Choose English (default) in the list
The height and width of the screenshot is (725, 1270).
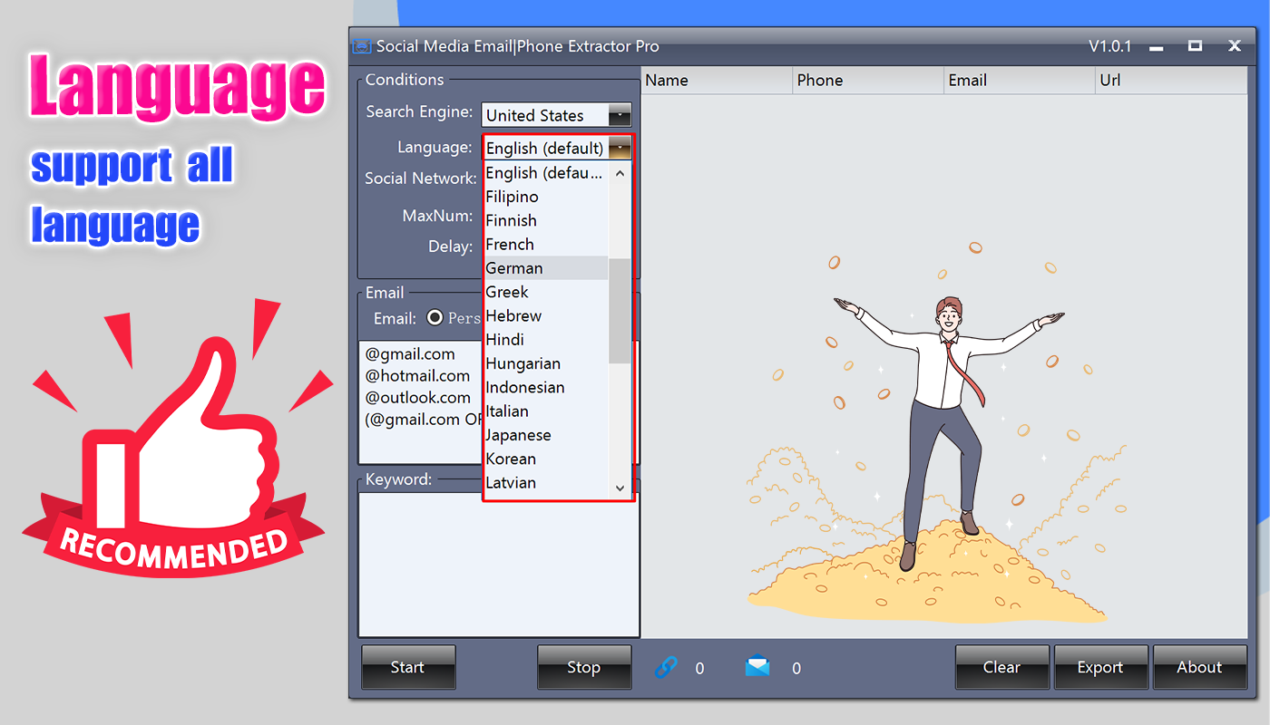click(x=545, y=173)
